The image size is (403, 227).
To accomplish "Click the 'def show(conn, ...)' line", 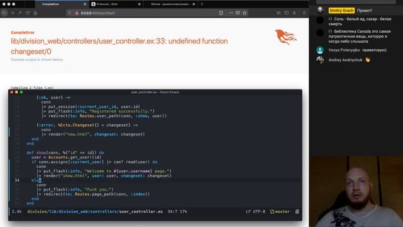I will (65, 153).
